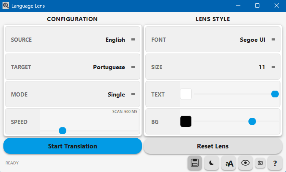The width and height of the screenshot is (286, 172).
Task: Click the CONFIGURATION heading
Action: pos(72,19)
